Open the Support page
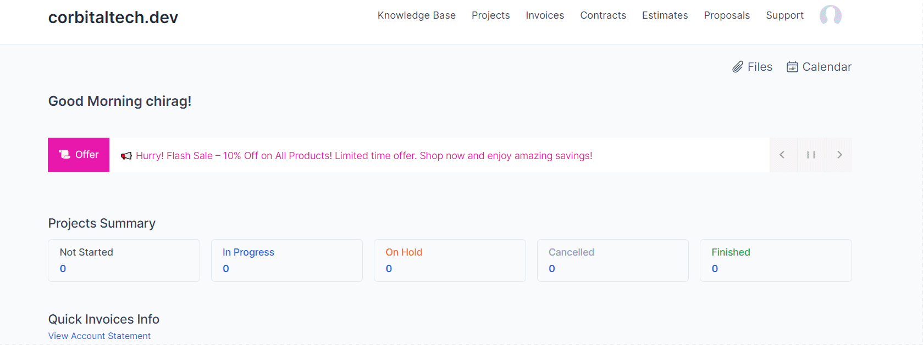The width and height of the screenshot is (923, 345). point(784,15)
